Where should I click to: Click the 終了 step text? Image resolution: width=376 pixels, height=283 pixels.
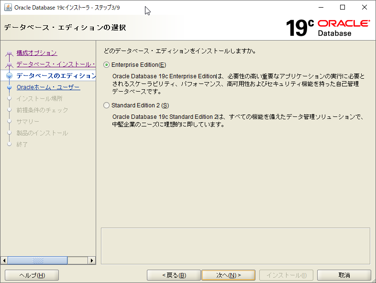coord(22,145)
